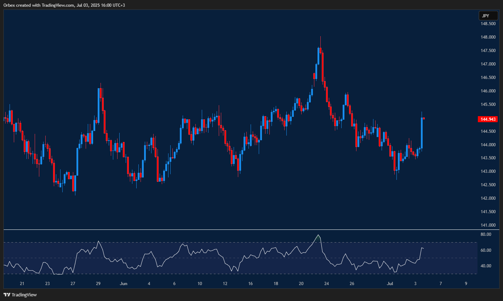The image size is (503, 301).
Task: Click the TradingView logo icon
Action: click(6, 294)
